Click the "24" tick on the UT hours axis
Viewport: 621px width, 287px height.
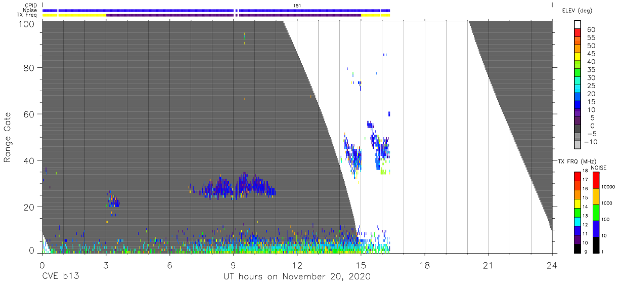point(552,265)
